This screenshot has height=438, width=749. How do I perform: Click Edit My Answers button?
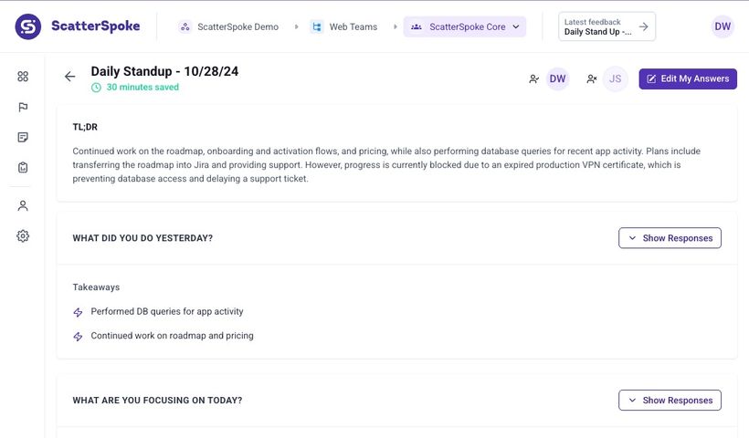[x=688, y=78]
